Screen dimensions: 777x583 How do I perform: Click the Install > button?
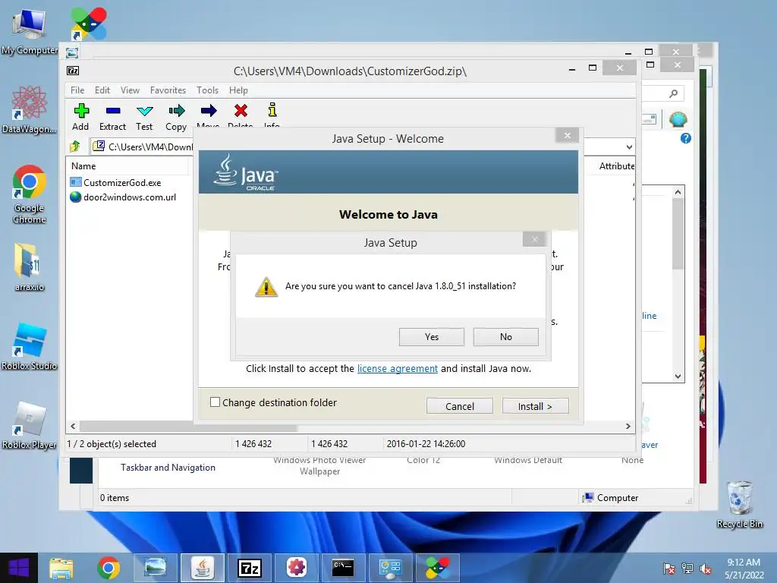[x=535, y=406]
